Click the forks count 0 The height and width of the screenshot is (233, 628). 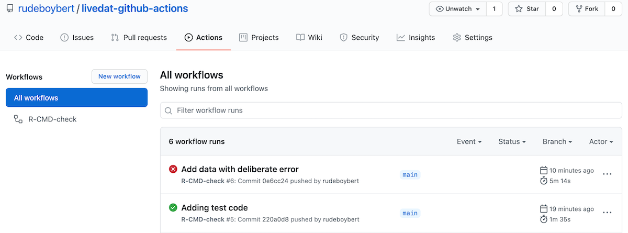tap(613, 9)
